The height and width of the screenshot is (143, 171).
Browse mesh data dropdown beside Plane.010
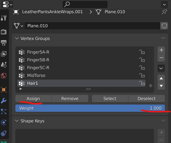18,26
